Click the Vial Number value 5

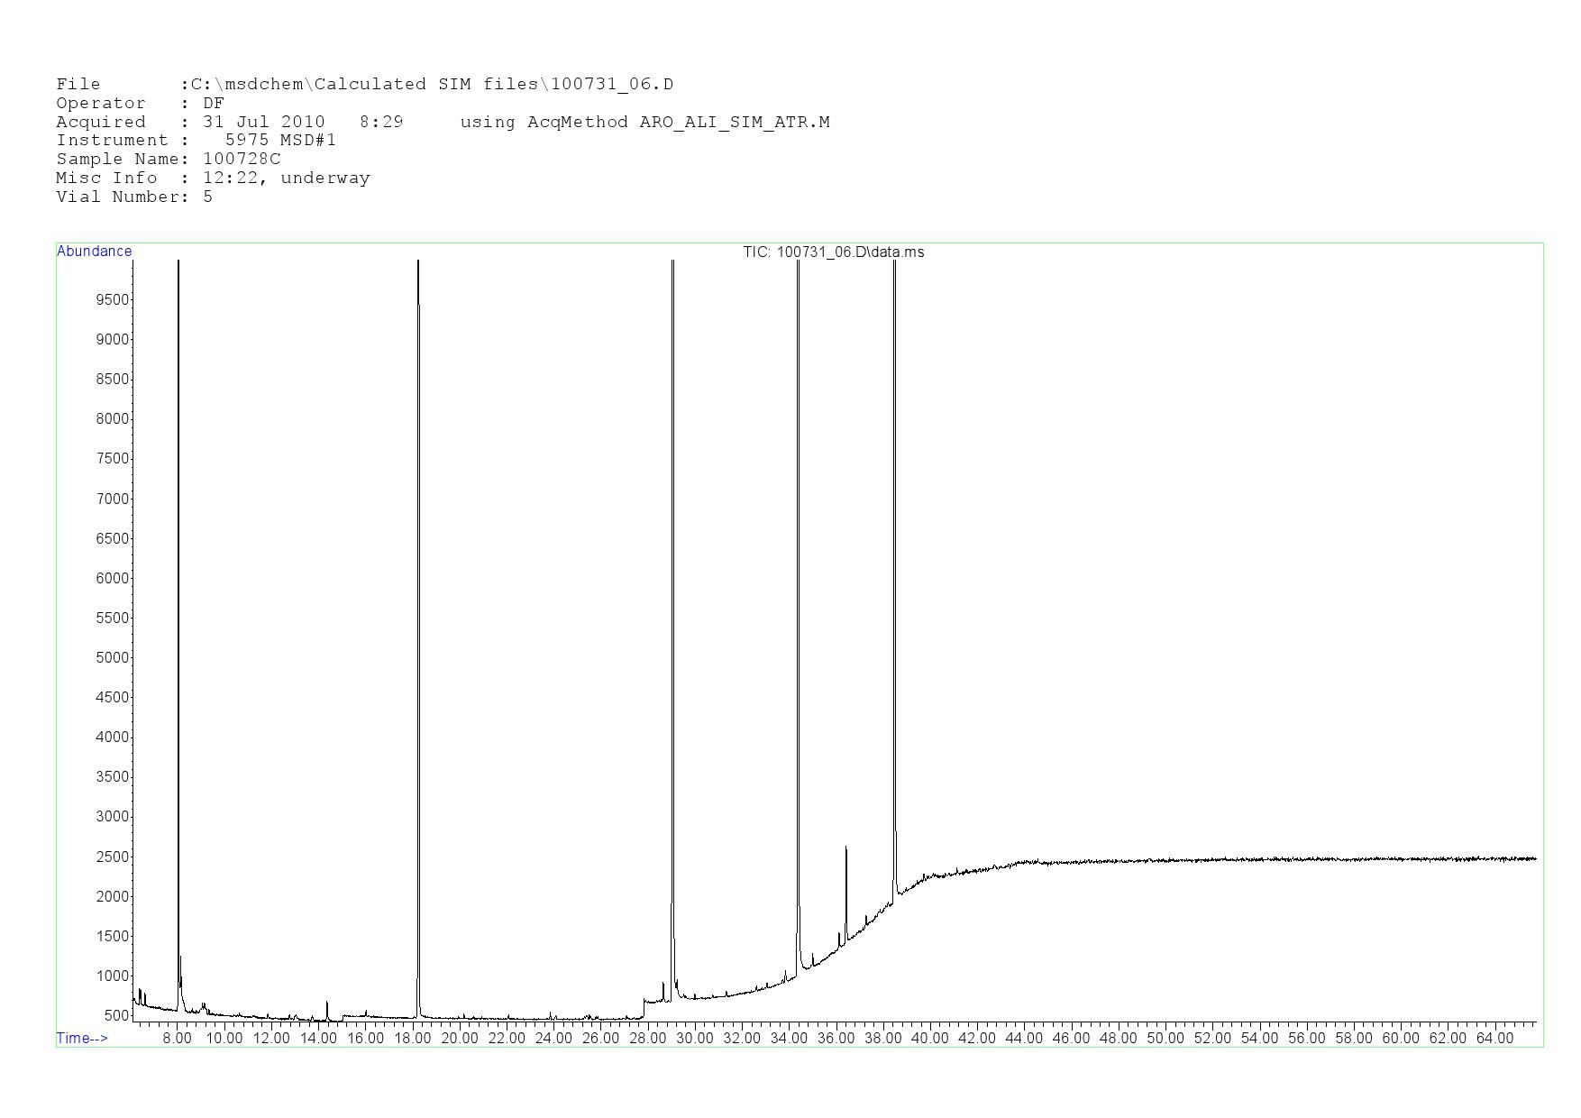tap(208, 197)
